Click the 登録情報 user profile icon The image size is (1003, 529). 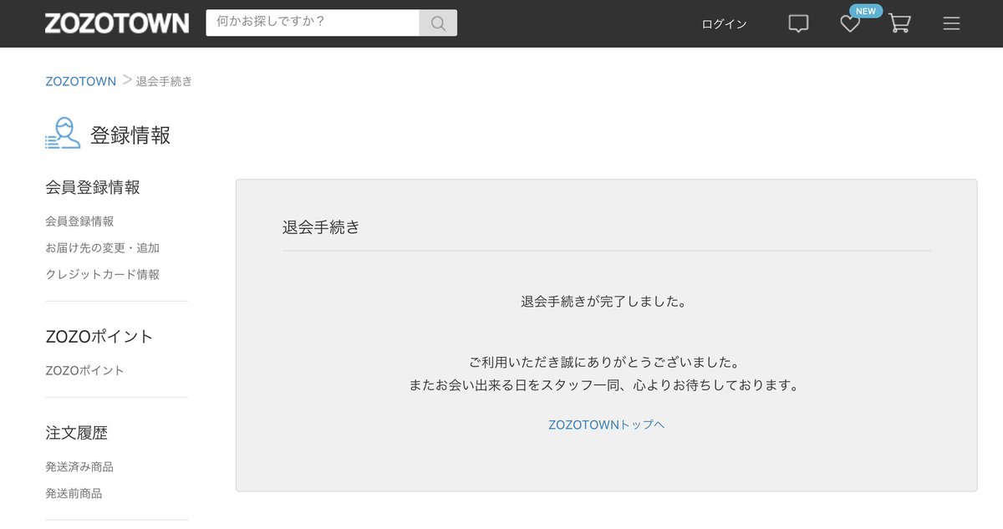(63, 134)
